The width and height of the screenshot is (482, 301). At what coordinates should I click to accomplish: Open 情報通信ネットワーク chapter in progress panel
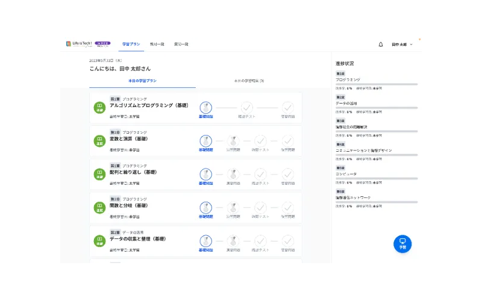point(353,197)
